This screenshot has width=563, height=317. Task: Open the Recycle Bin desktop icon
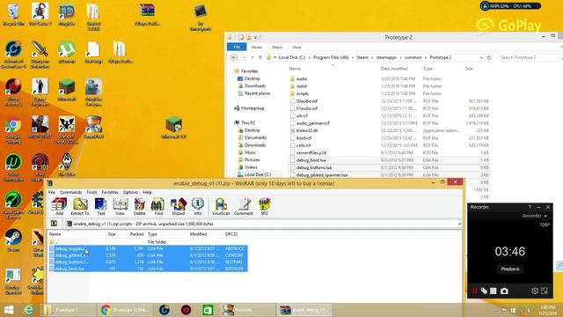[13, 15]
